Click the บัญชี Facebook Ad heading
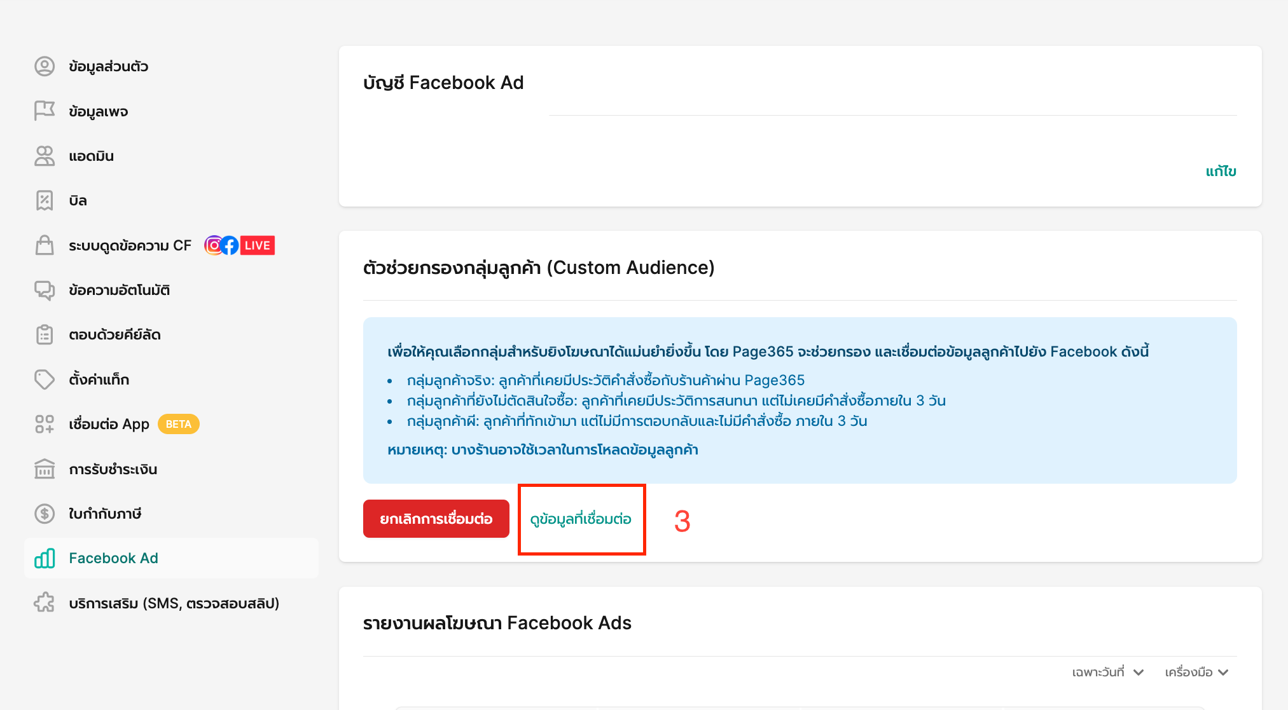 coord(443,83)
